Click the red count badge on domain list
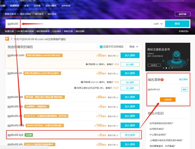The image size is (195, 149). (x=162, y=80)
